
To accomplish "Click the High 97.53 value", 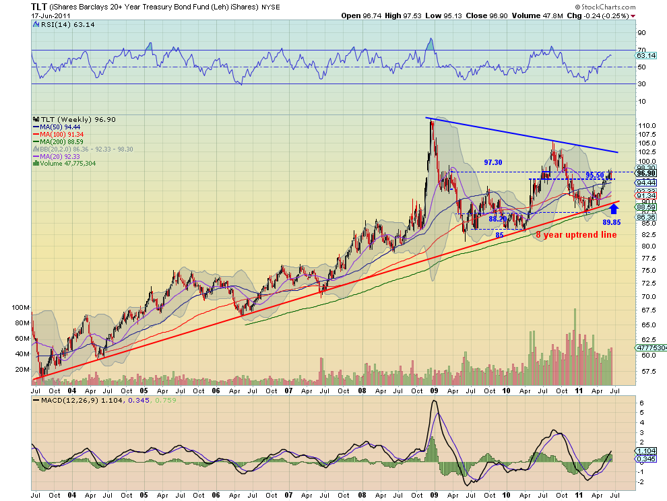I will point(404,15).
